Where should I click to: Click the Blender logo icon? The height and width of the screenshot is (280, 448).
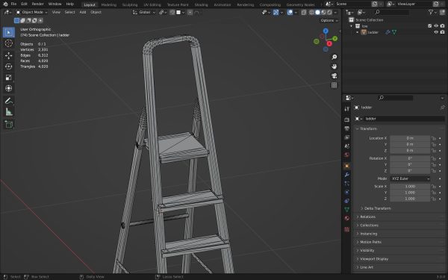point(5,4)
